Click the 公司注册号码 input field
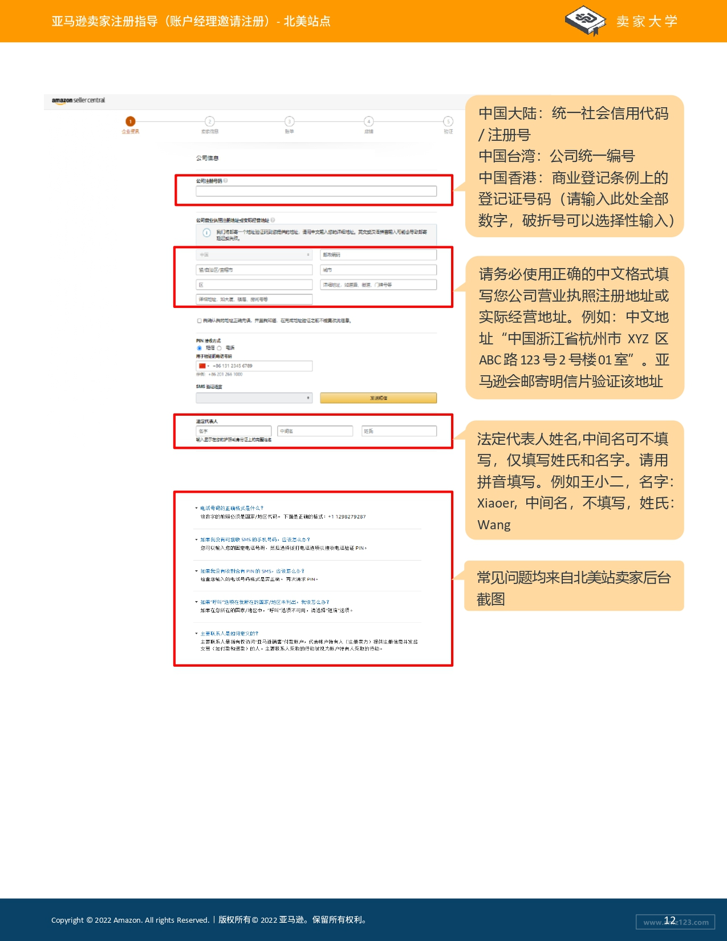727x941 pixels. [x=316, y=192]
